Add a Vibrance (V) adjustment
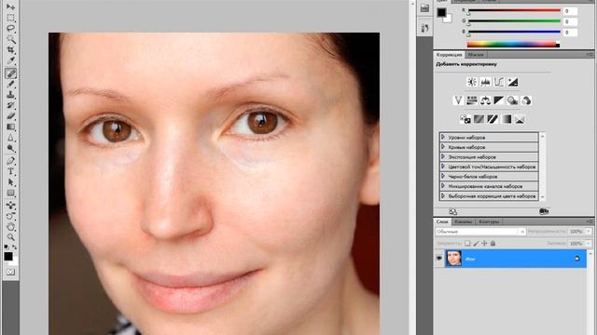The height and width of the screenshot is (335, 597). (458, 100)
